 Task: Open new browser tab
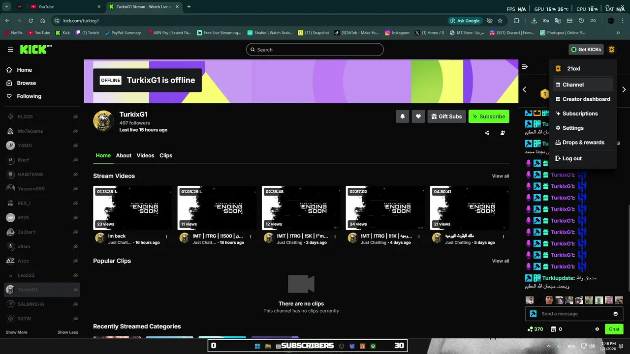[x=189, y=6]
